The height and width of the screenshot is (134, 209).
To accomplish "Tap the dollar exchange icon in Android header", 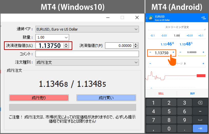I will (204, 18).
